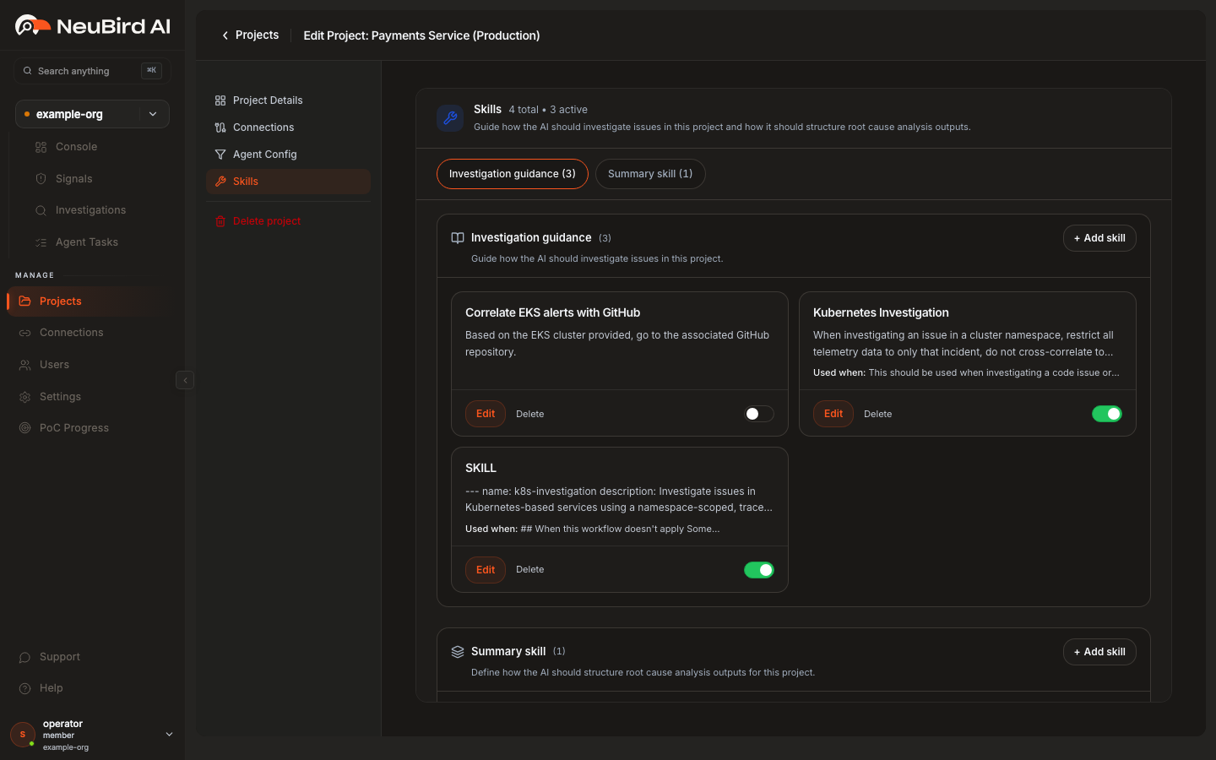Open Console via its grid icon
Screen dimensions: 1216x760
tap(41, 147)
